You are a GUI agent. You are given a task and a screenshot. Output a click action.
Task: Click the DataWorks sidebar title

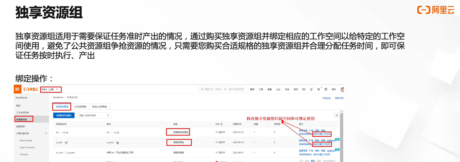[21, 98]
